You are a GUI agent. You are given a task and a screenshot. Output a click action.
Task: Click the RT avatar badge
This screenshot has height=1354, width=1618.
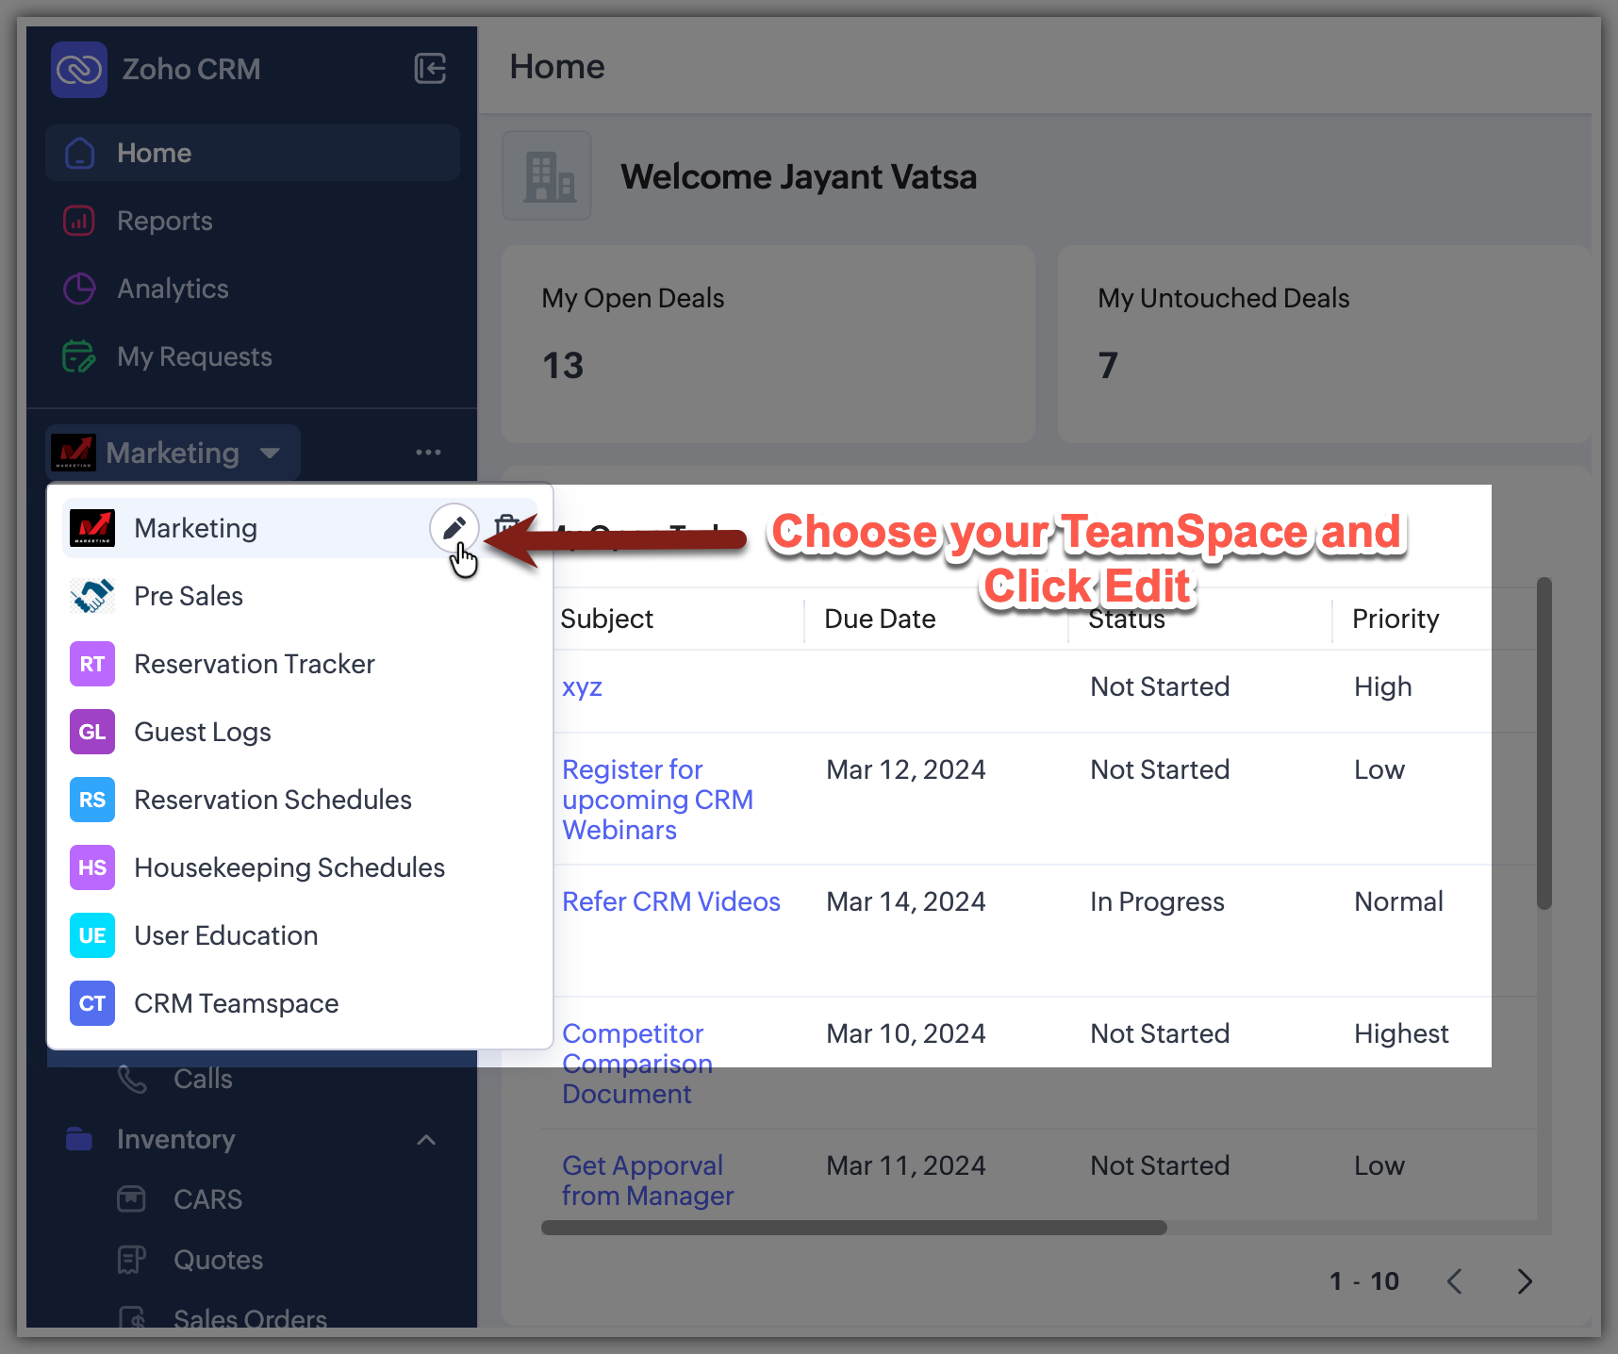pyautogui.click(x=92, y=664)
